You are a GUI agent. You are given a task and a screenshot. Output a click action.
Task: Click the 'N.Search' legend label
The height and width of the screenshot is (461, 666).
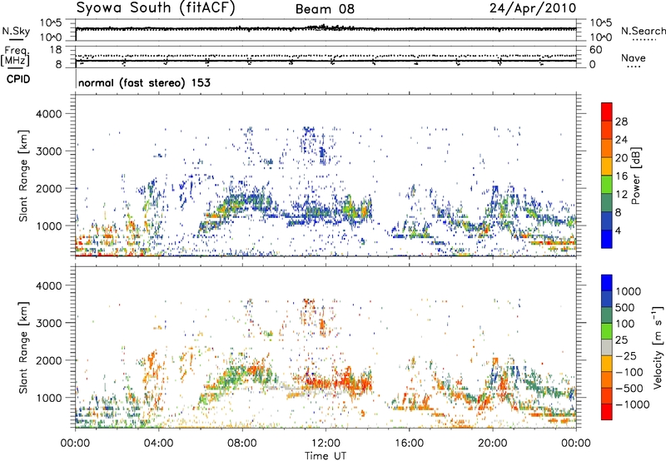[x=643, y=31]
